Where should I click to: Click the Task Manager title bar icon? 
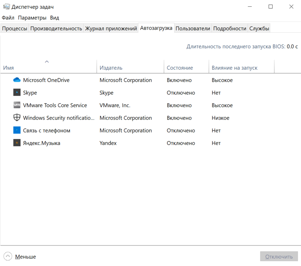click(x=6, y=7)
